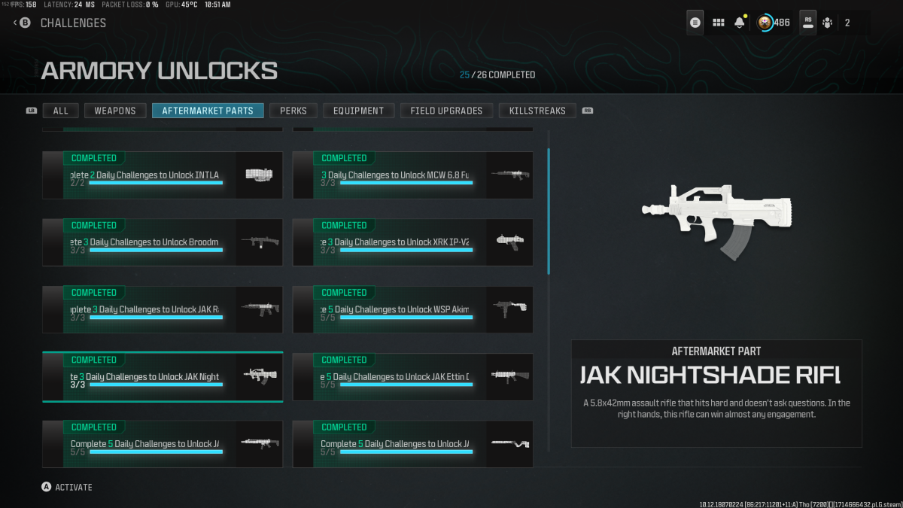Show the All unlocks tab
903x508 pixels.
tap(61, 111)
